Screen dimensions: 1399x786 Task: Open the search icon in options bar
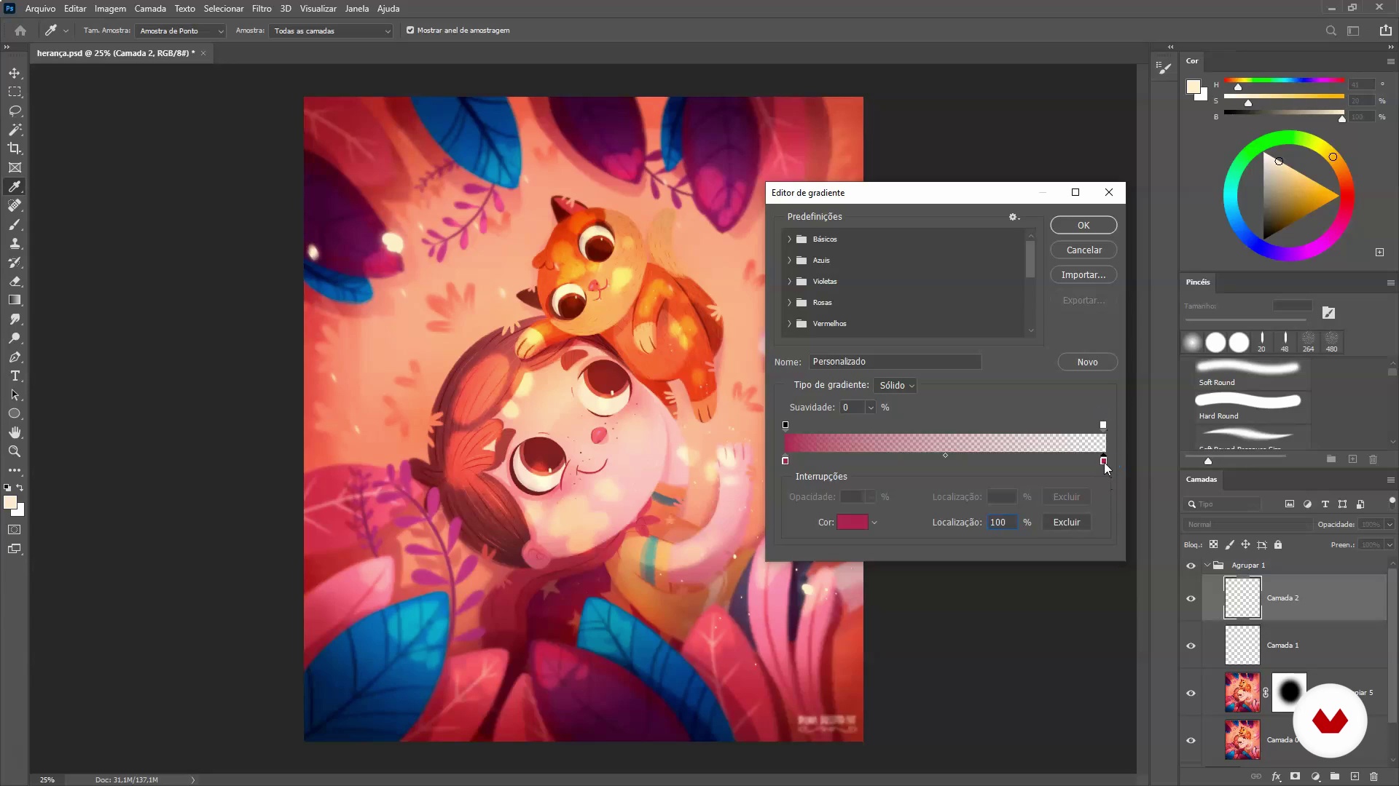click(1331, 31)
